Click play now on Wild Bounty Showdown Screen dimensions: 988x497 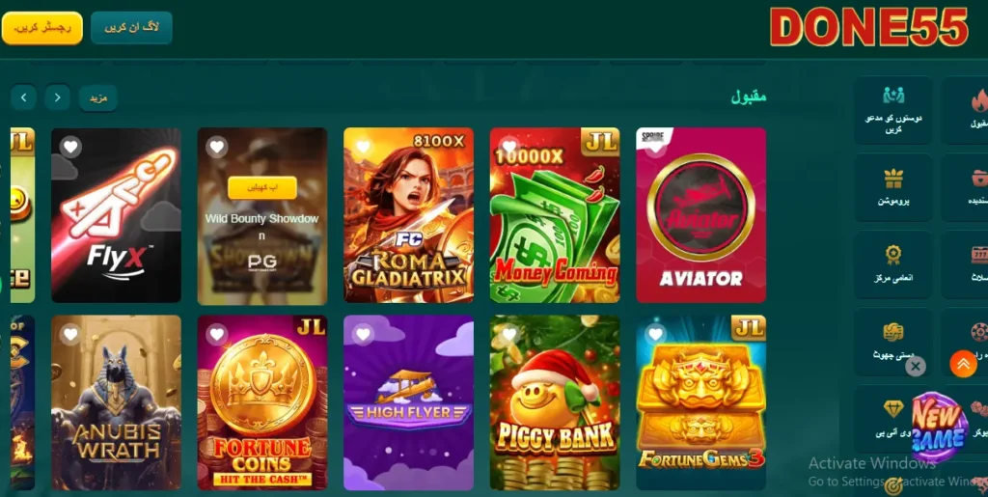point(262,188)
